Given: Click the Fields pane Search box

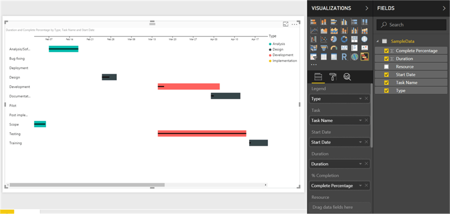Looking at the screenshot, I should point(411,25).
